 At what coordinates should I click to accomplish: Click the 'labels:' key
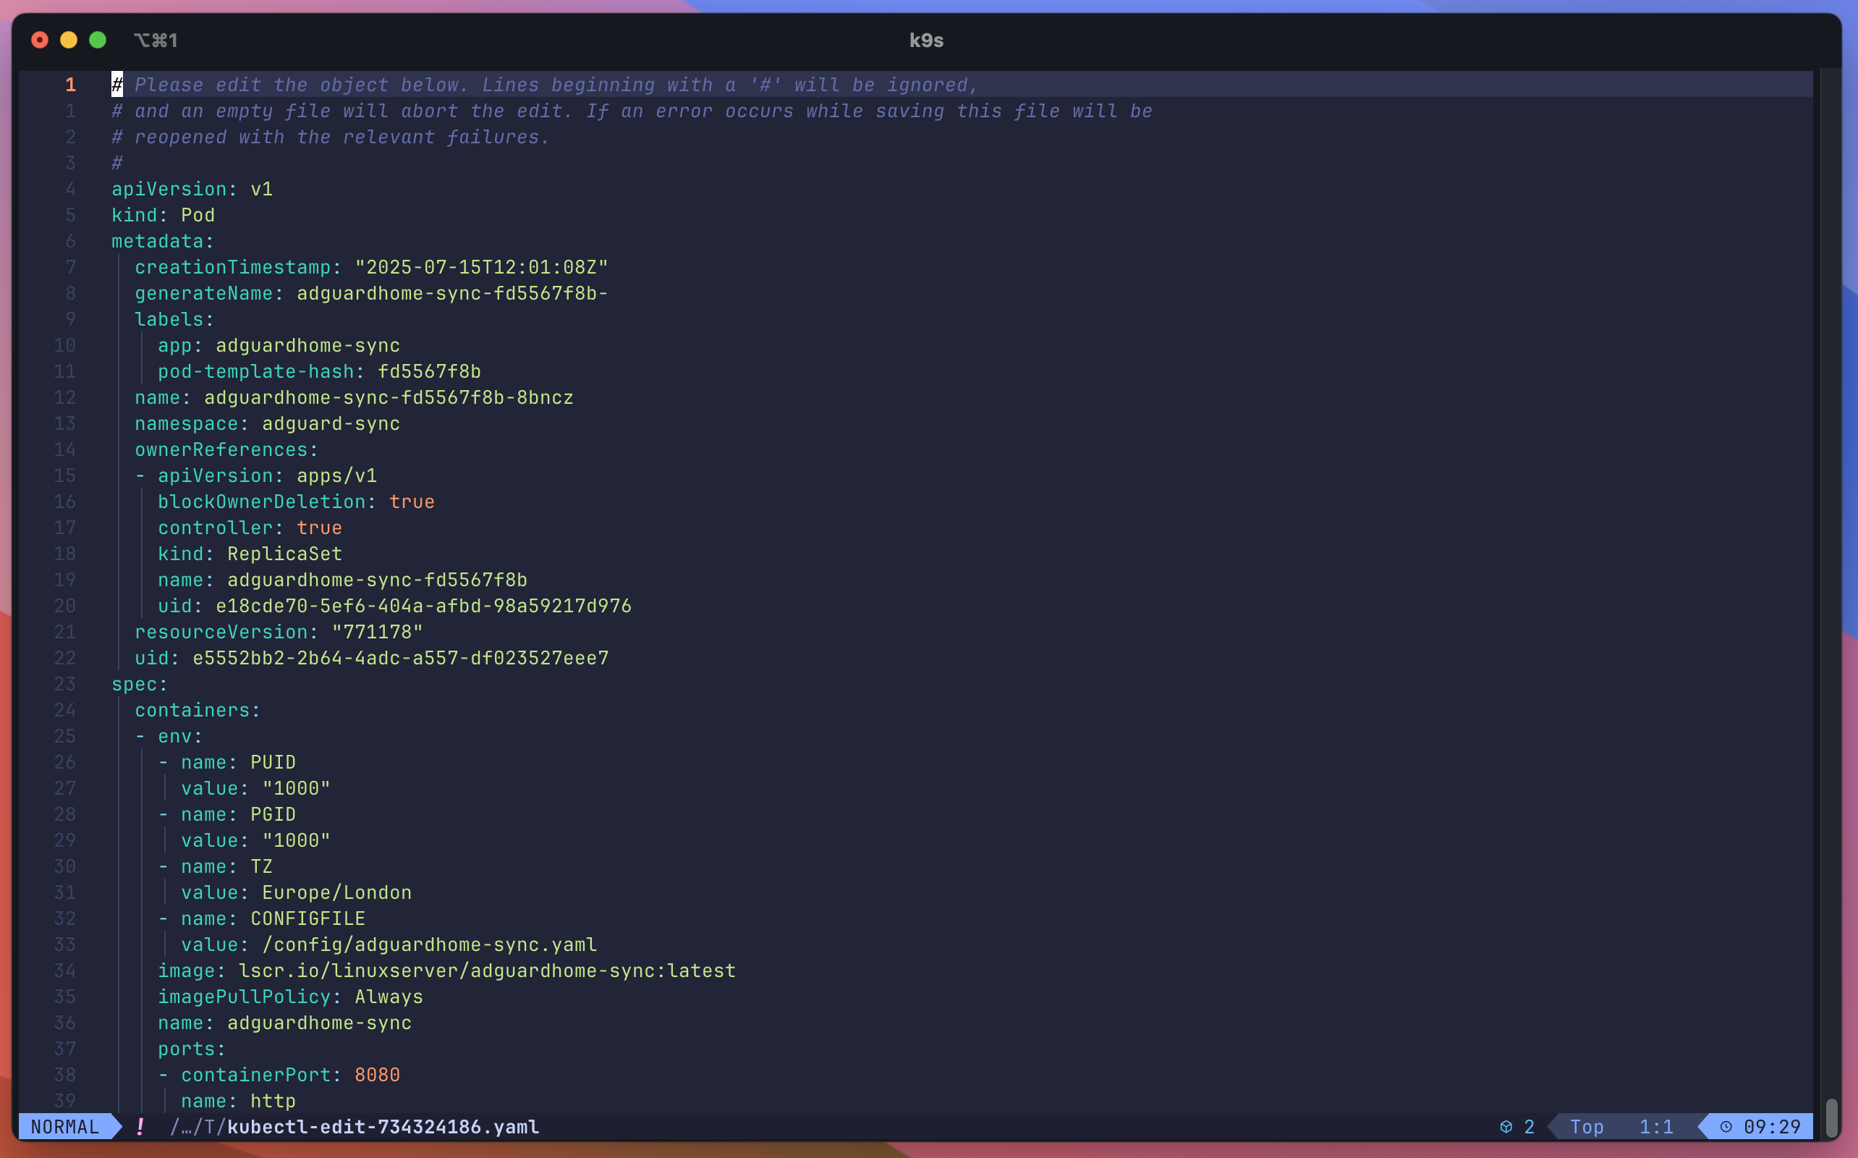point(174,319)
